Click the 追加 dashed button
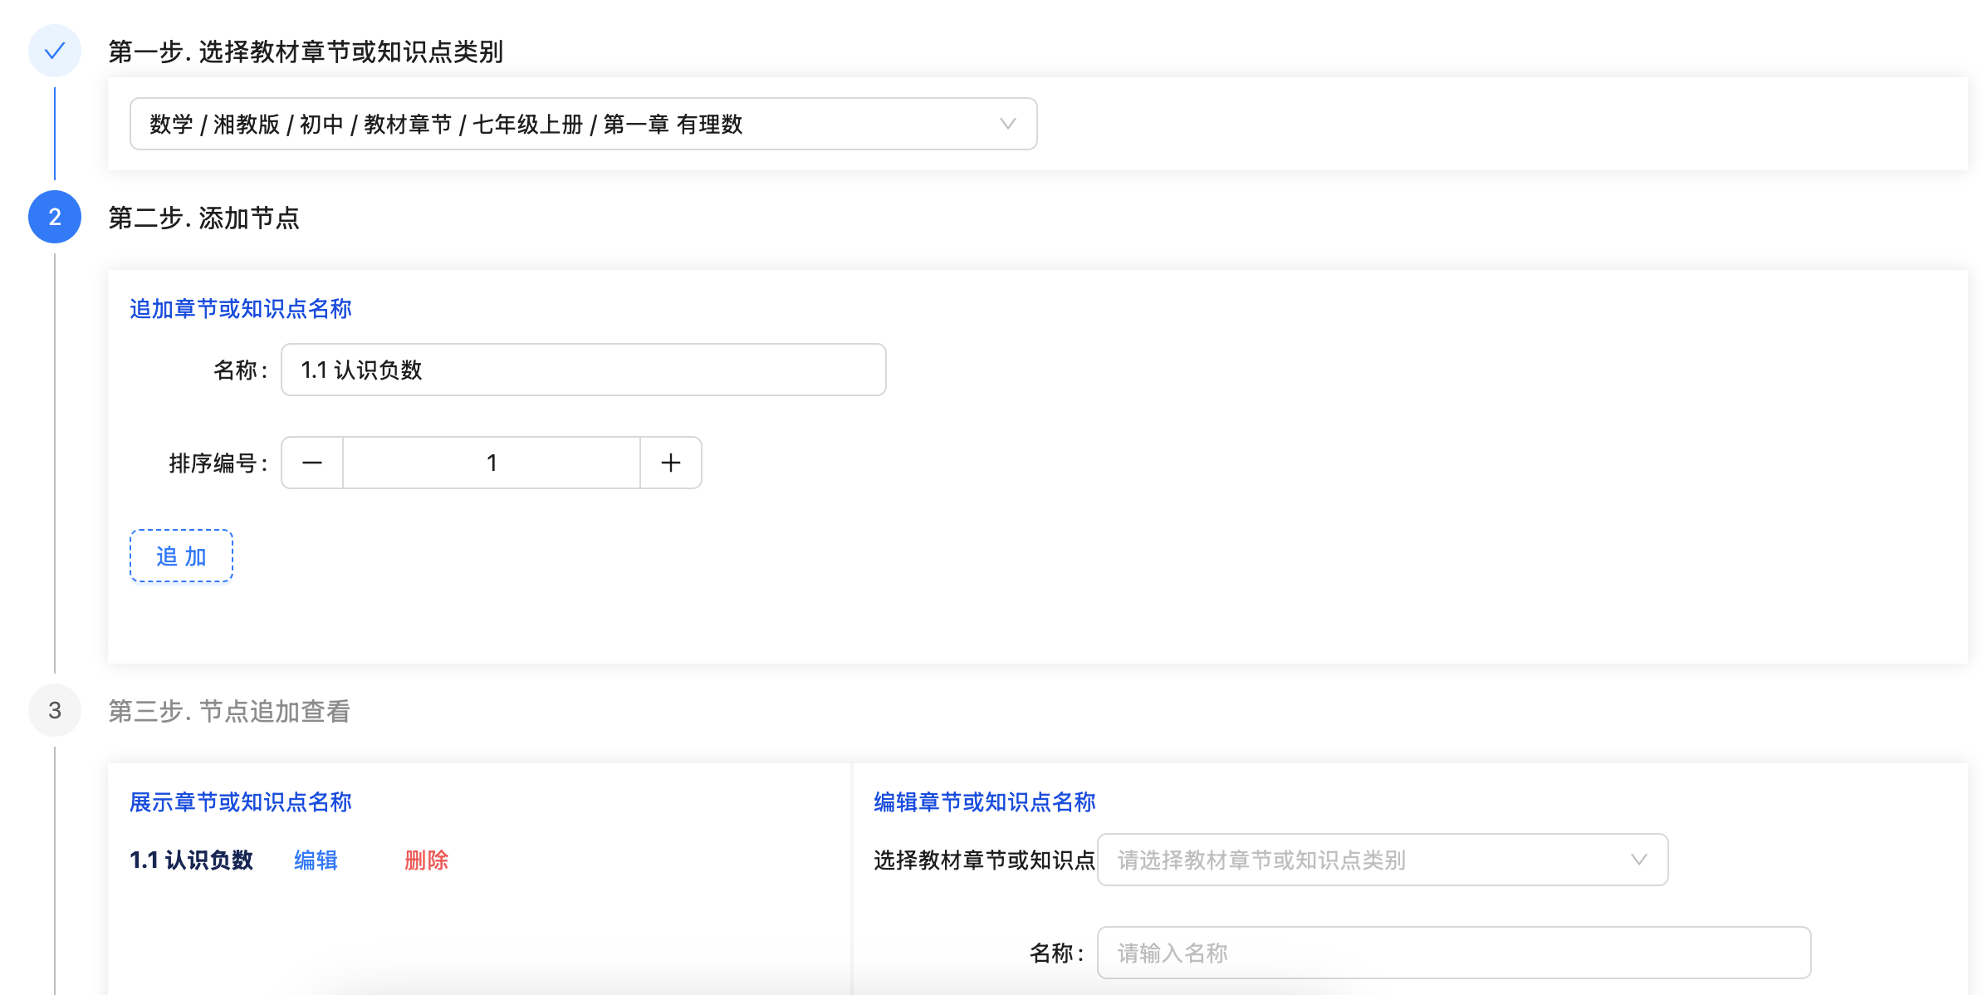 pyautogui.click(x=181, y=556)
